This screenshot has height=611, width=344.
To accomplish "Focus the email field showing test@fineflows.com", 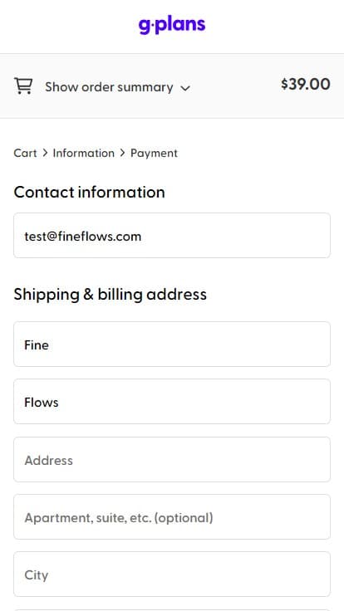I will [172, 236].
